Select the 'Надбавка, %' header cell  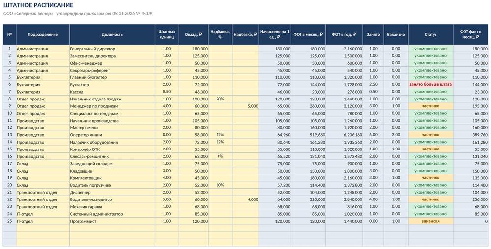(220, 34)
